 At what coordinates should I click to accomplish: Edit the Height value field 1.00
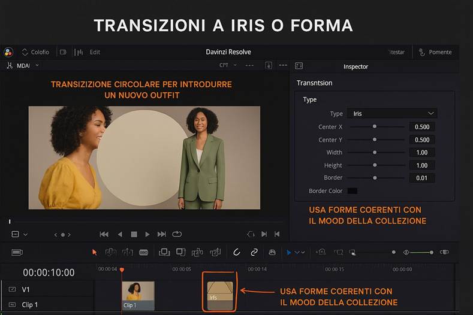[421, 165]
